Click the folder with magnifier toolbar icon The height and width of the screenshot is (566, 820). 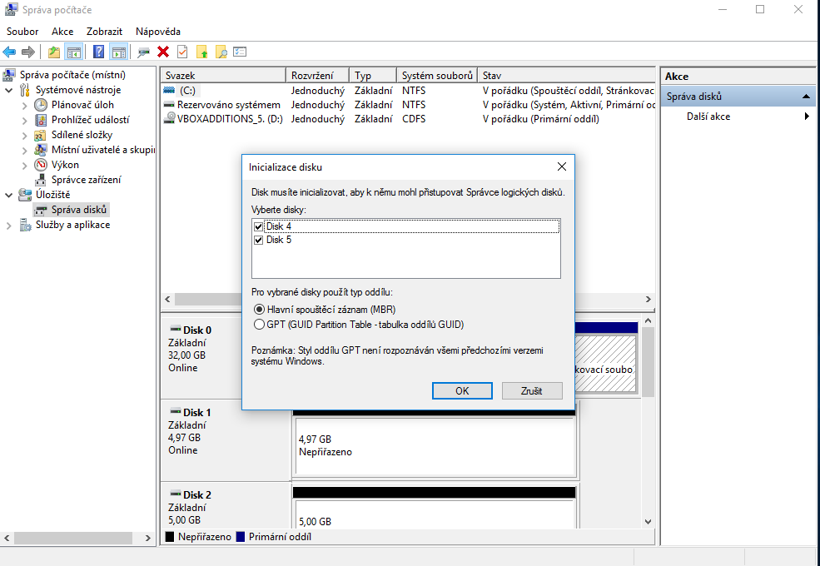pos(221,52)
